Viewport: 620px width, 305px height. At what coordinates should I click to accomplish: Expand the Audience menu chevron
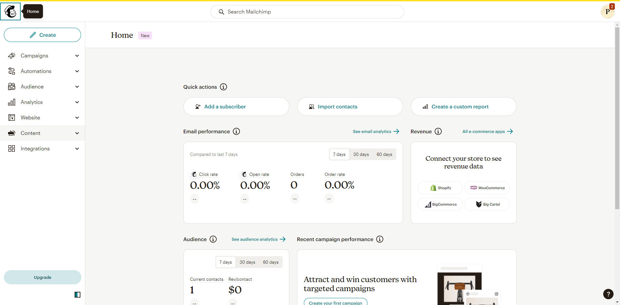click(77, 86)
